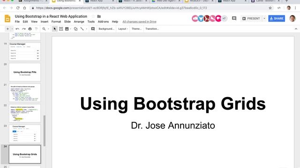Open the Slide menu
This screenshot has height=168, width=300.
67,22
